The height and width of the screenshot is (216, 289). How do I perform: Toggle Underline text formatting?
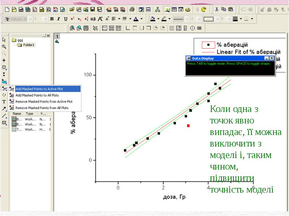click(x=65, y=19)
